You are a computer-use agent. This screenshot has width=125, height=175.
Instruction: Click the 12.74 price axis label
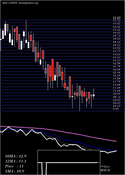pyautogui.click(x=116, y=66)
